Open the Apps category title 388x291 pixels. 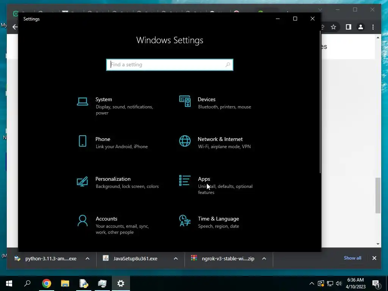pos(204,179)
